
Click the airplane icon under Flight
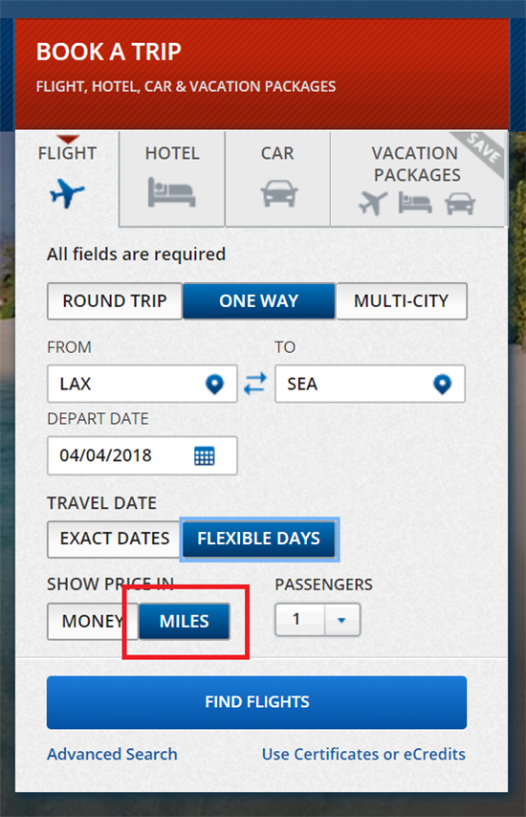click(67, 193)
